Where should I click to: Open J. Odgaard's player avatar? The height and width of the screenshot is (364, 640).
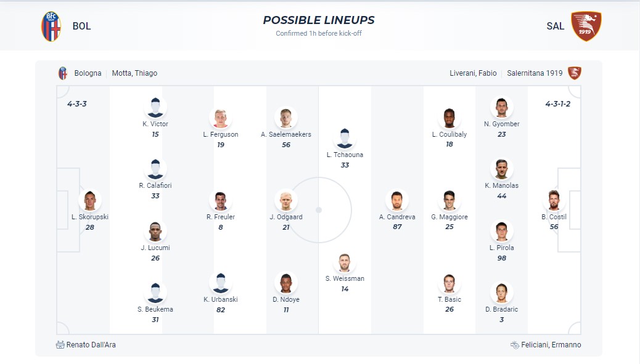[x=286, y=201]
